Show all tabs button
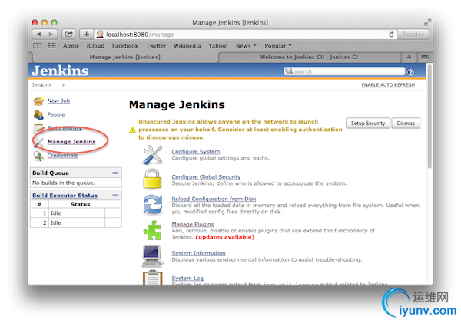The height and width of the screenshot is (323, 461). click(425, 57)
